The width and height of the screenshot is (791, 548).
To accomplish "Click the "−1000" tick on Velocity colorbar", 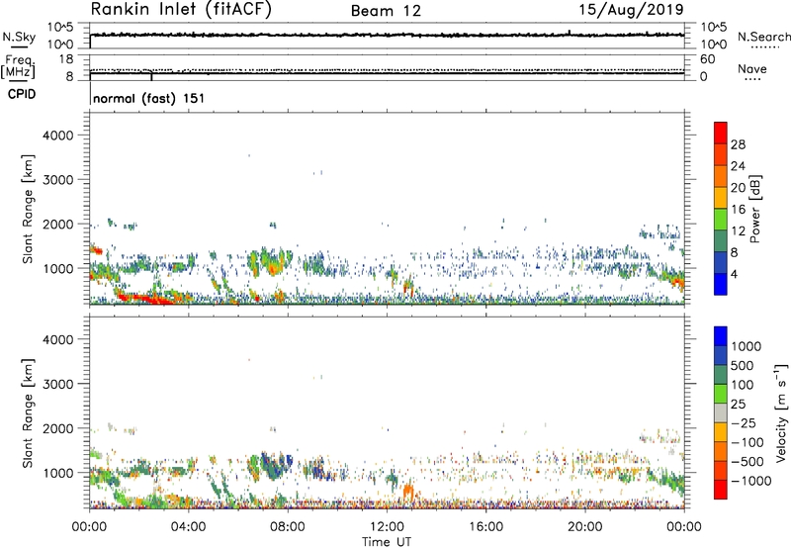I will (x=751, y=481).
